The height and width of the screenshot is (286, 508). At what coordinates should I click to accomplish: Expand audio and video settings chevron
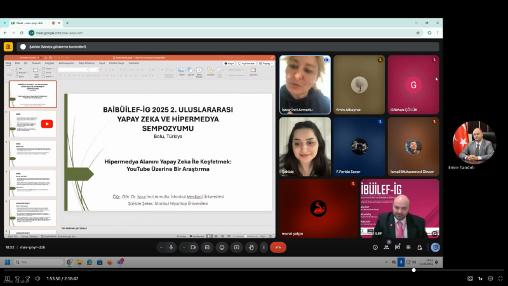coord(184,247)
